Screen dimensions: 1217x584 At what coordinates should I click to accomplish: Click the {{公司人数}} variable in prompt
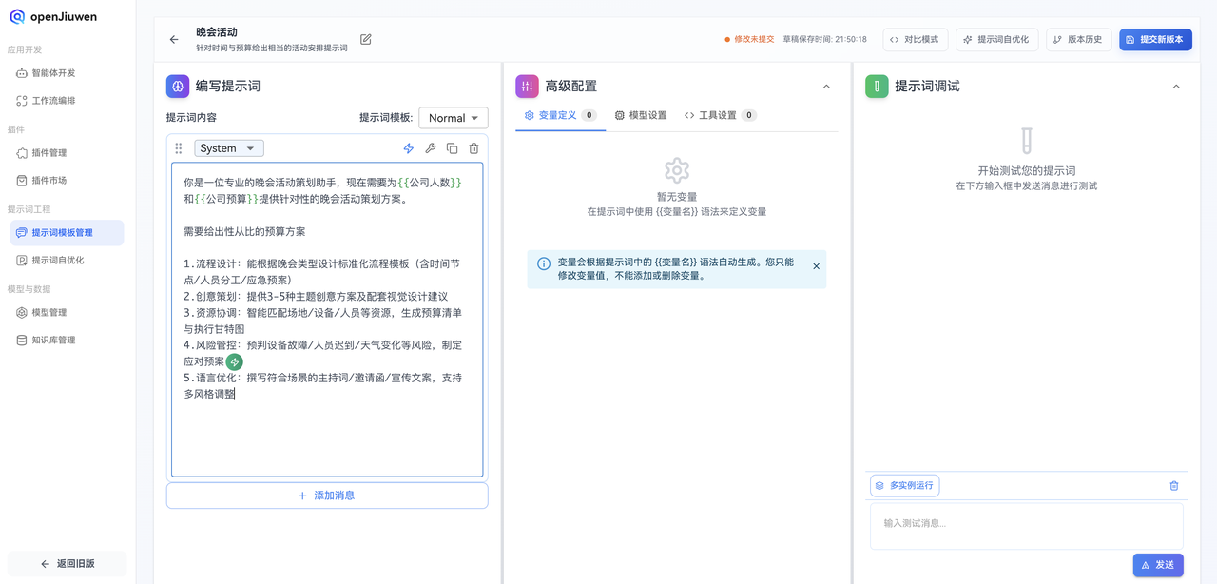click(x=430, y=183)
